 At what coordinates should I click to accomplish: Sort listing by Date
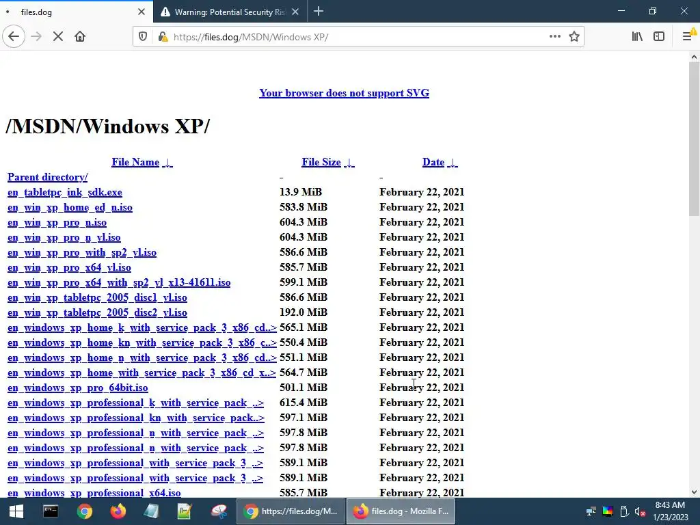coord(433,162)
